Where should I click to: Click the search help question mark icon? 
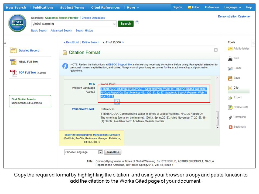(x=137, y=22)
